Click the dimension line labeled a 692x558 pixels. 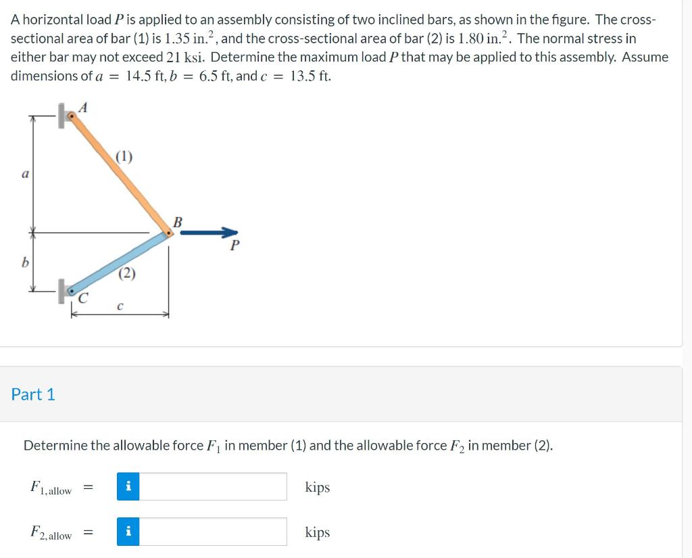coord(31,172)
